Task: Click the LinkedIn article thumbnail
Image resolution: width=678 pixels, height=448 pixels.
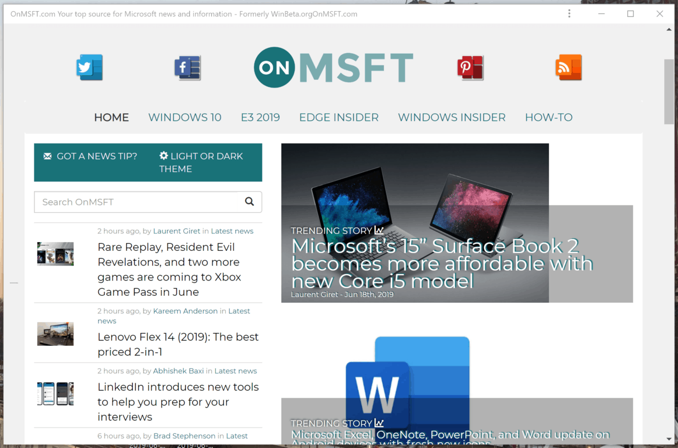Action: [55, 394]
